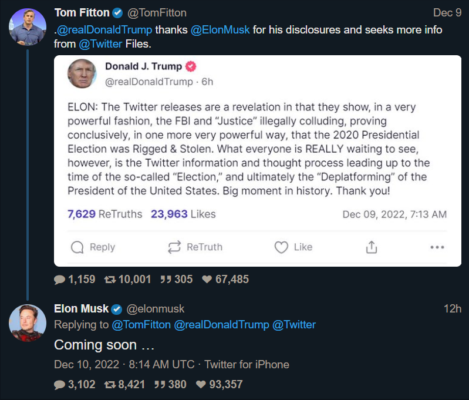The width and height of the screenshot is (469, 400).
Task: Open Tom Fitton's profile picture
Action: pyautogui.click(x=28, y=26)
